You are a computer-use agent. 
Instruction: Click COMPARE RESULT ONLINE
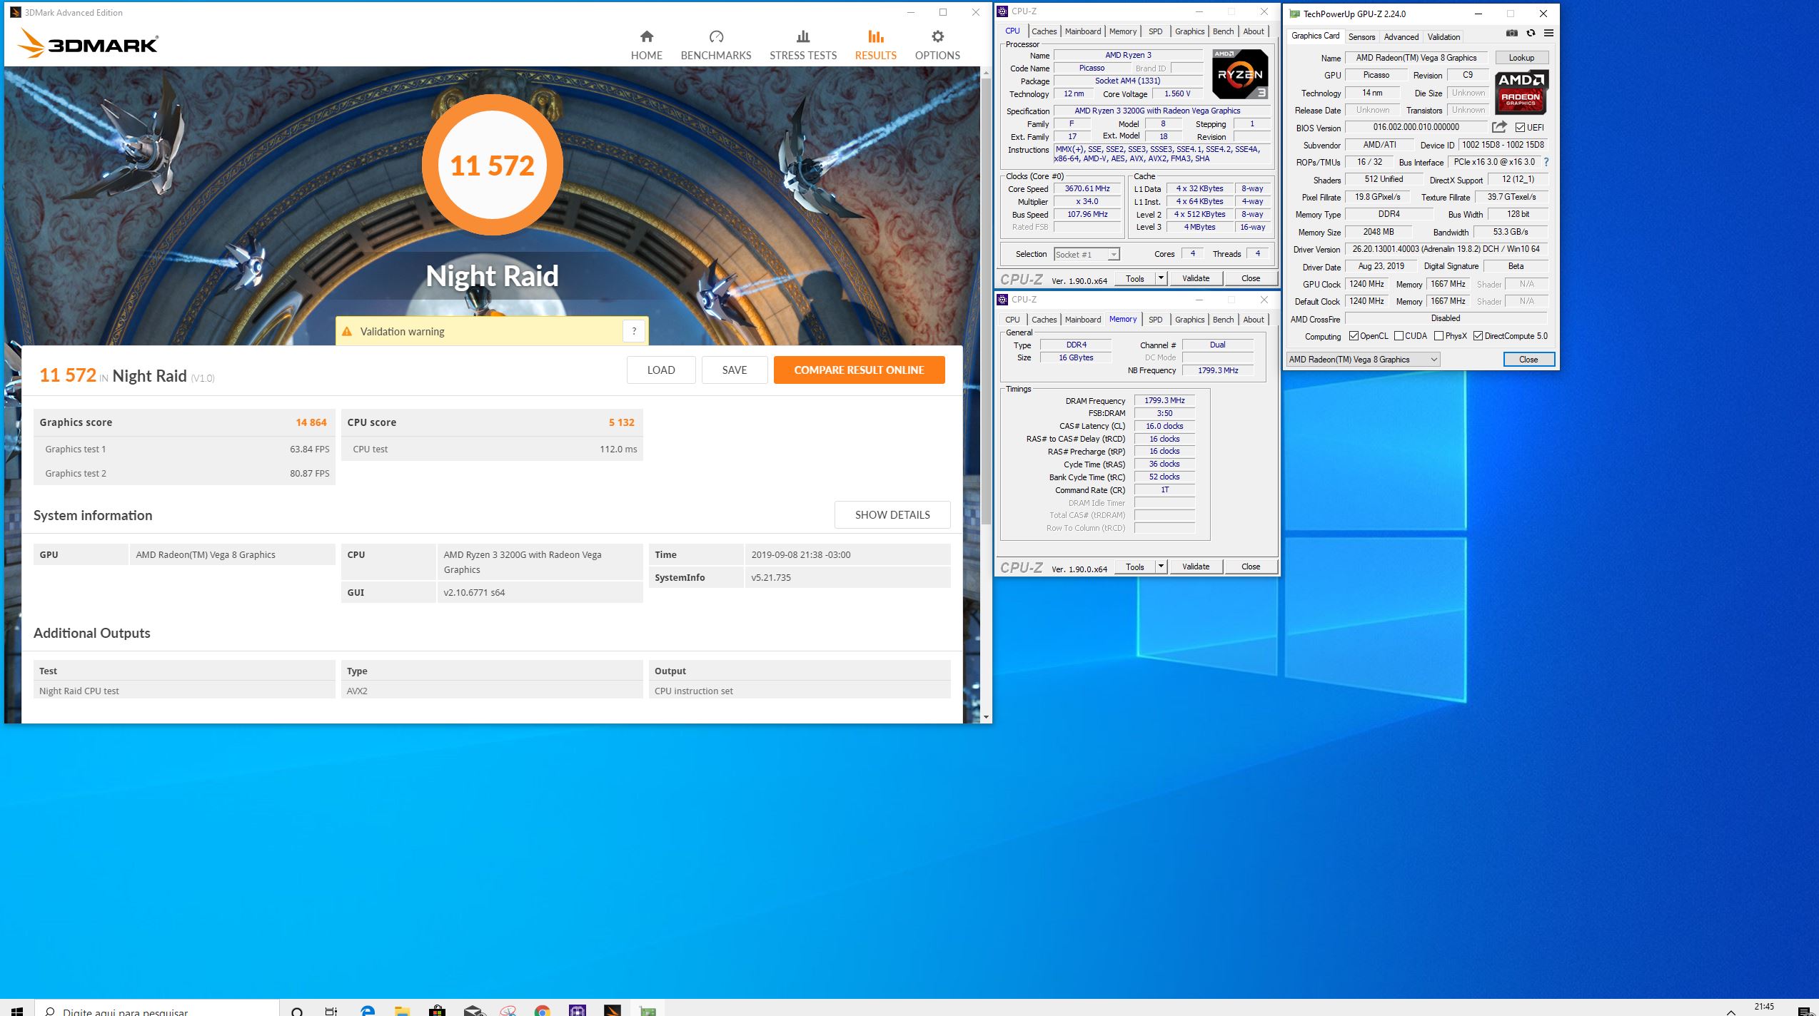coord(859,370)
